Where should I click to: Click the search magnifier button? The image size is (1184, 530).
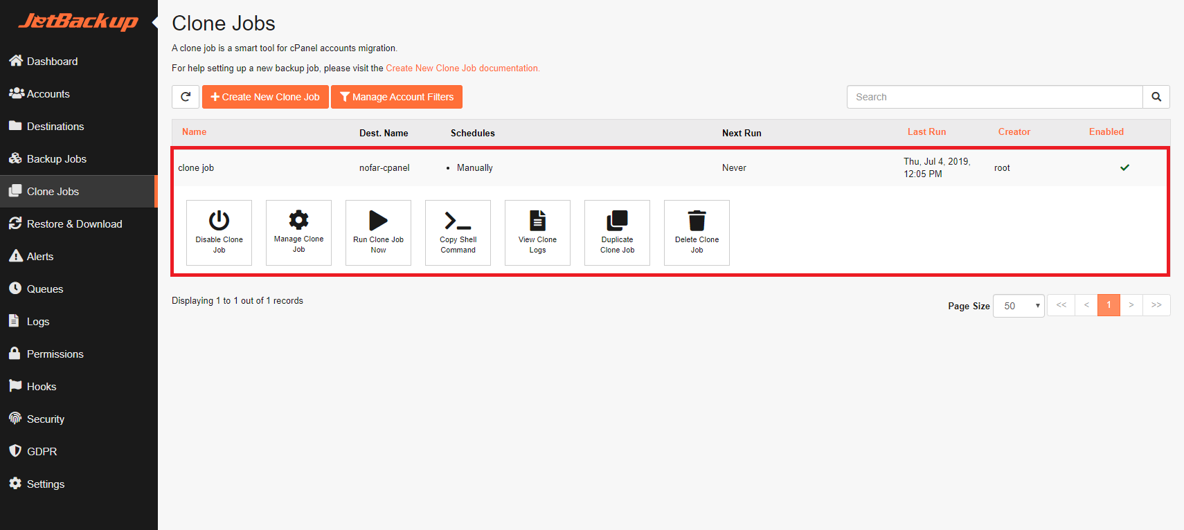point(1156,97)
